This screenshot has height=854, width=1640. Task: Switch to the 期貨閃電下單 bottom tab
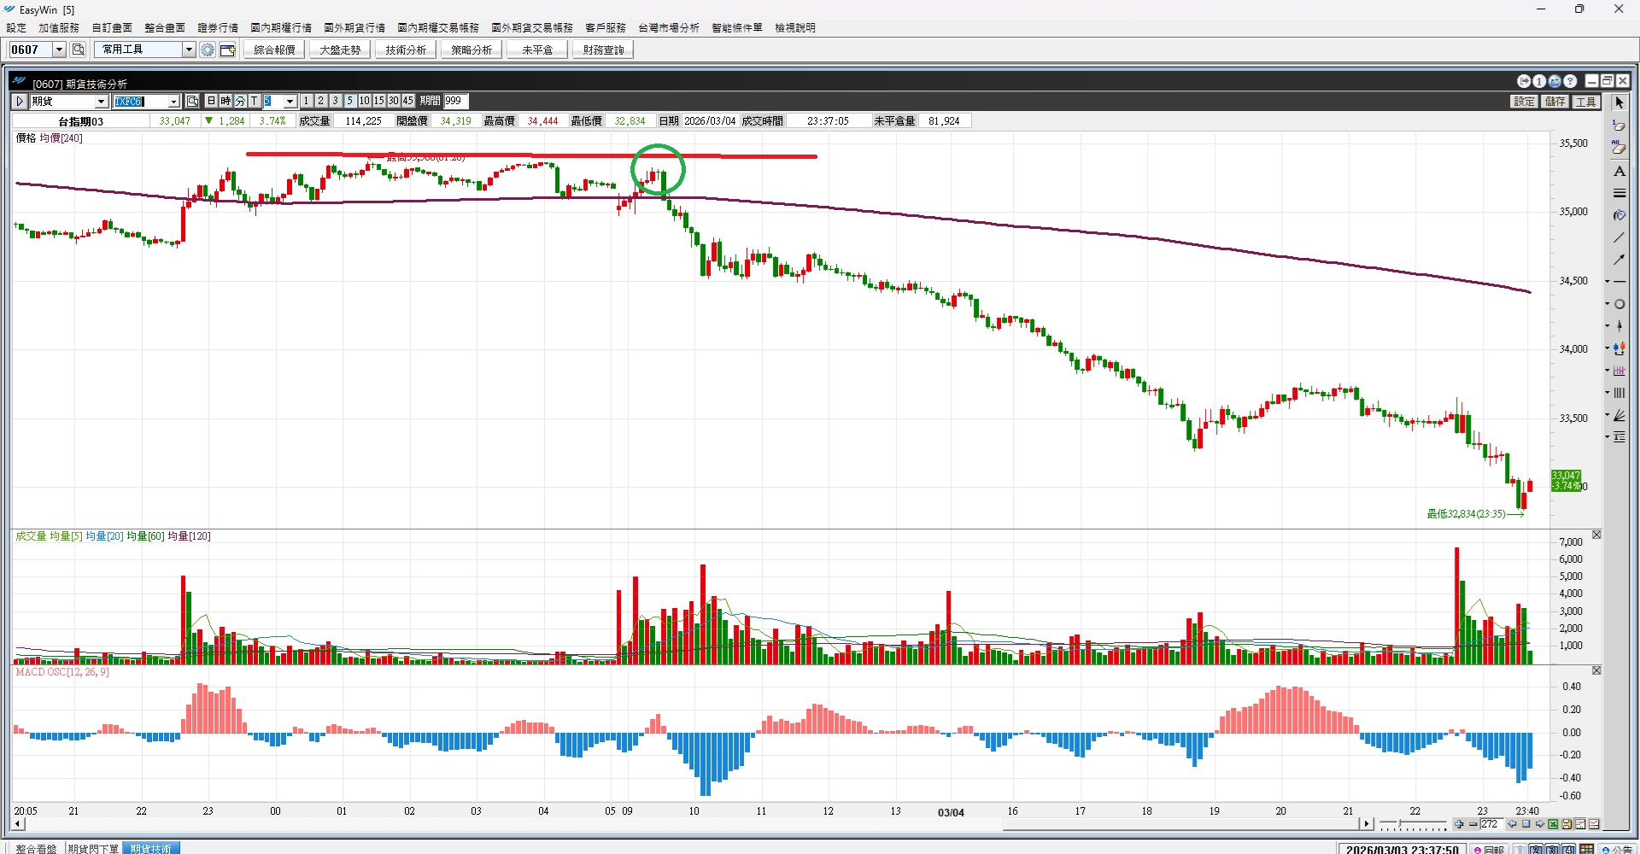[93, 848]
